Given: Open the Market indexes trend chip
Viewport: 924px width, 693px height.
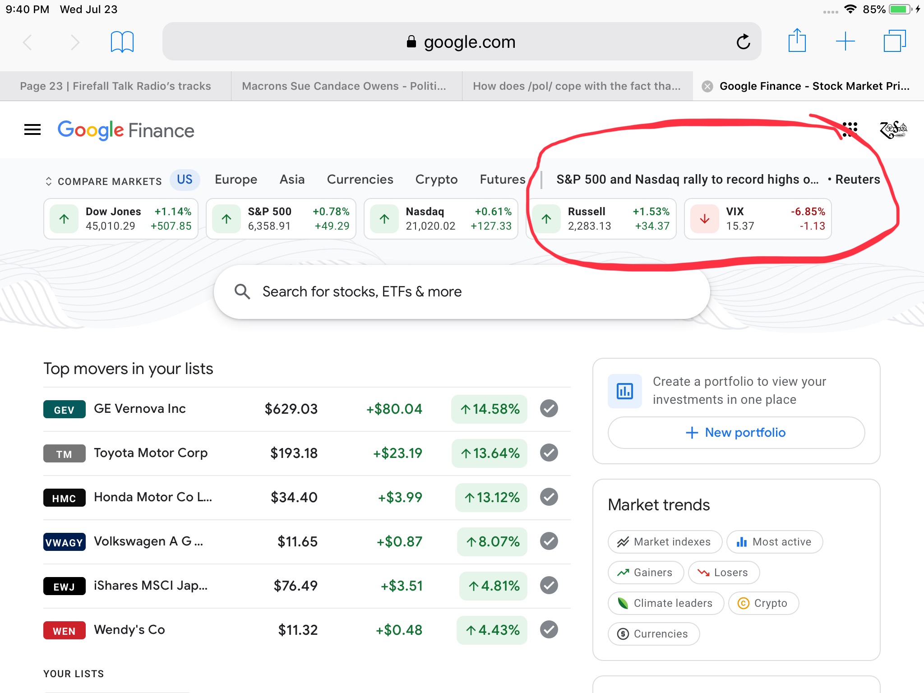Looking at the screenshot, I should pyautogui.click(x=665, y=542).
